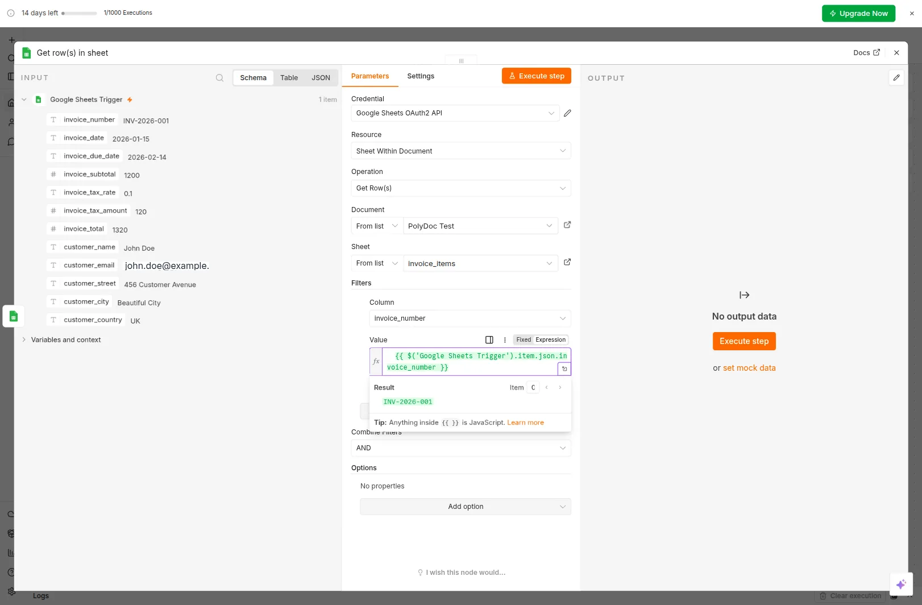Collapse the Google Sheets Trigger tree
922x605 pixels.
[24, 100]
